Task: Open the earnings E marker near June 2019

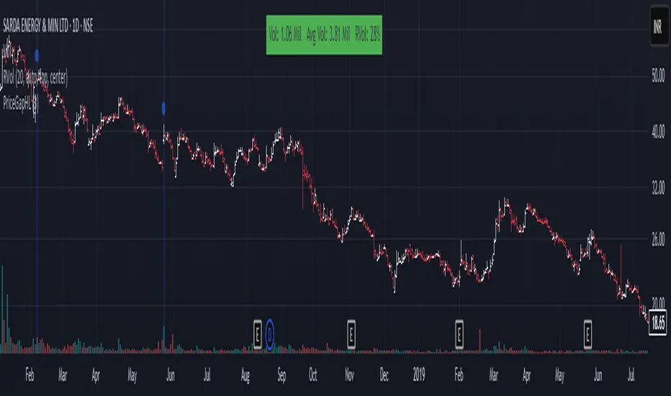Action: point(587,334)
